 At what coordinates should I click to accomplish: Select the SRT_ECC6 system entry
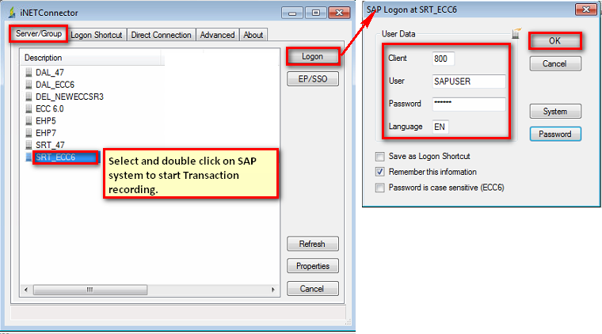coord(55,158)
